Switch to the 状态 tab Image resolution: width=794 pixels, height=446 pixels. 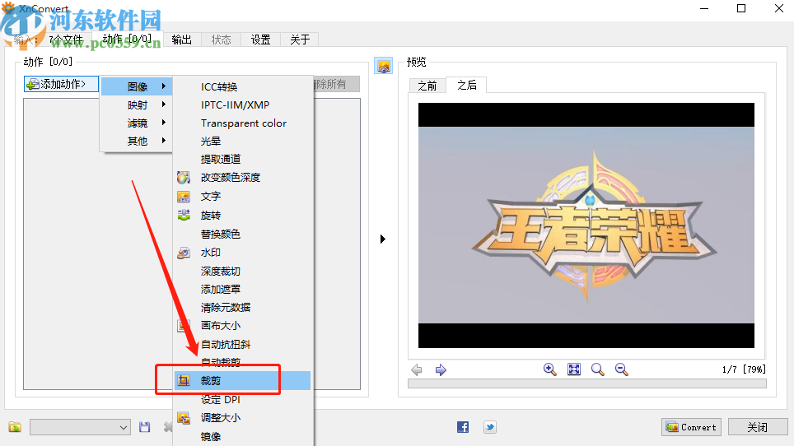coord(222,39)
